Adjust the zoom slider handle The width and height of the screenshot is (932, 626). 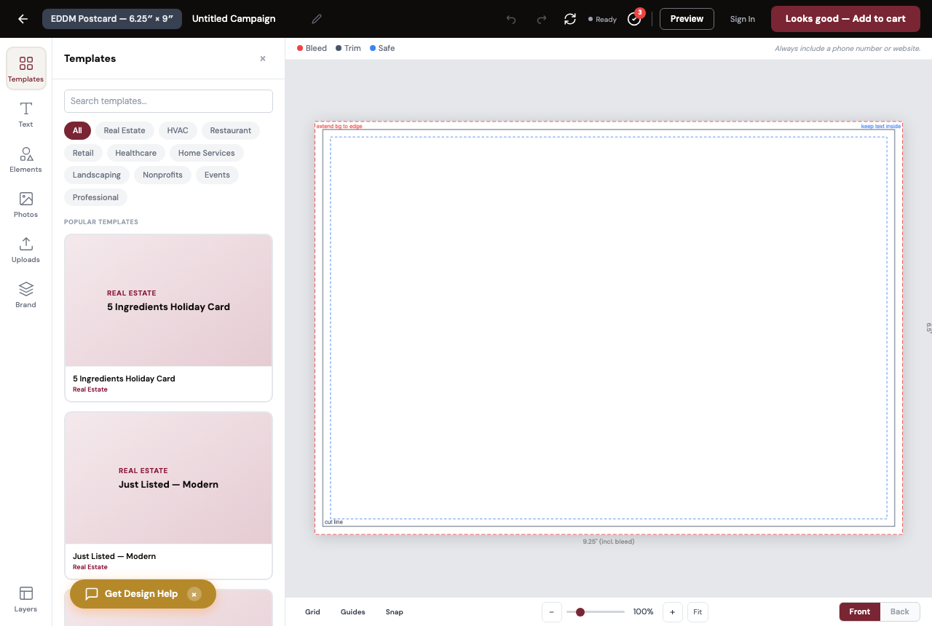(580, 612)
